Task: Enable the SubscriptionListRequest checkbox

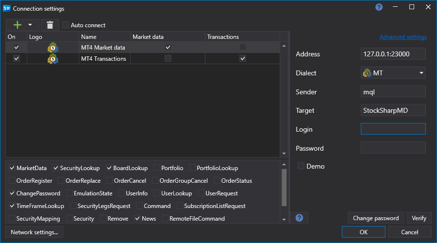Action: (180, 206)
